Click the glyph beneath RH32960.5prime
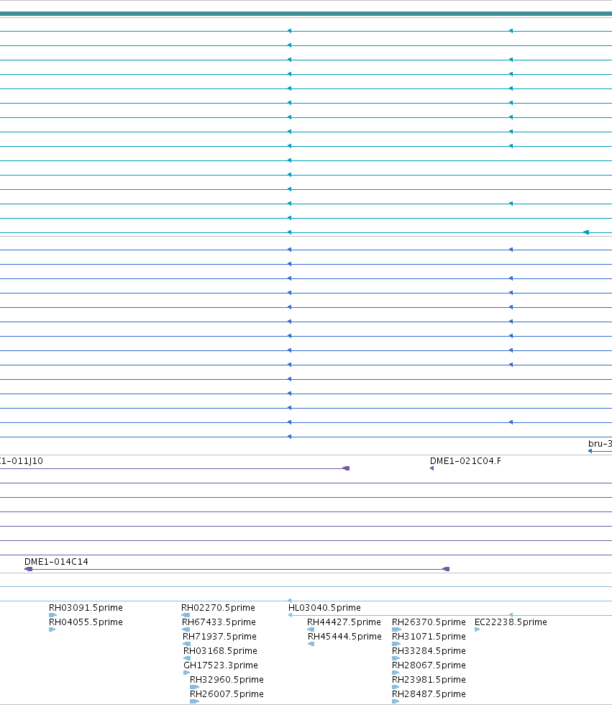The width and height of the screenshot is (612, 705). point(195,687)
